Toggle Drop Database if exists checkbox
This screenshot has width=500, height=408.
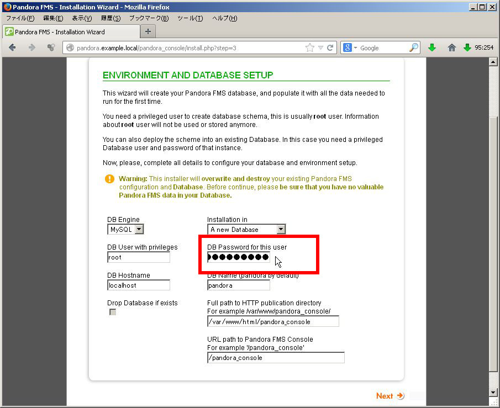click(x=113, y=312)
